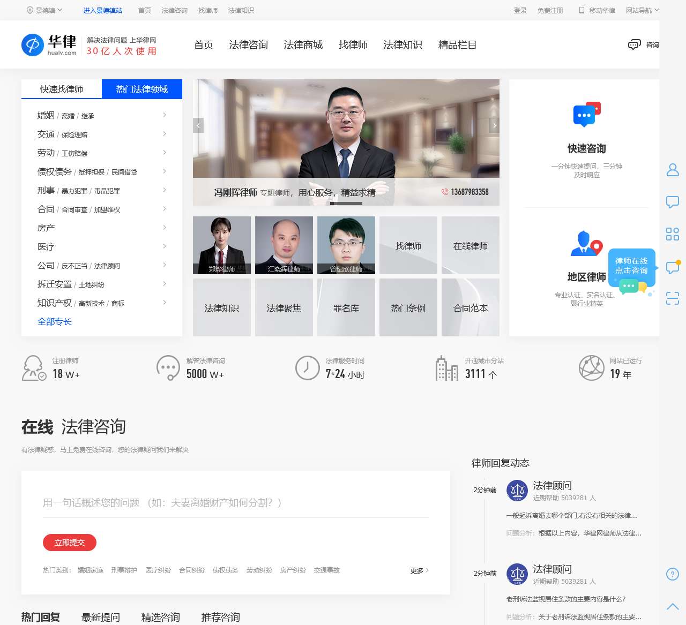Click the scan QR icon in right sidebar
686x625 pixels.
(673, 298)
